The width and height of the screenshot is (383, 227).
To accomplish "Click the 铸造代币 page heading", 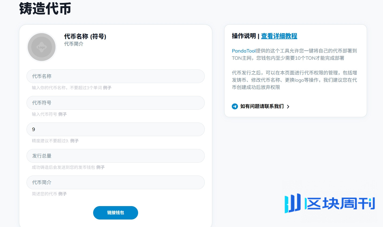I will [45, 9].
